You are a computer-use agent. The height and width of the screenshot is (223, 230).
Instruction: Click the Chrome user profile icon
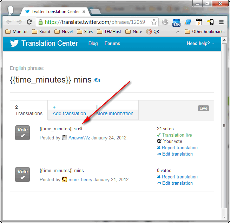11,11
